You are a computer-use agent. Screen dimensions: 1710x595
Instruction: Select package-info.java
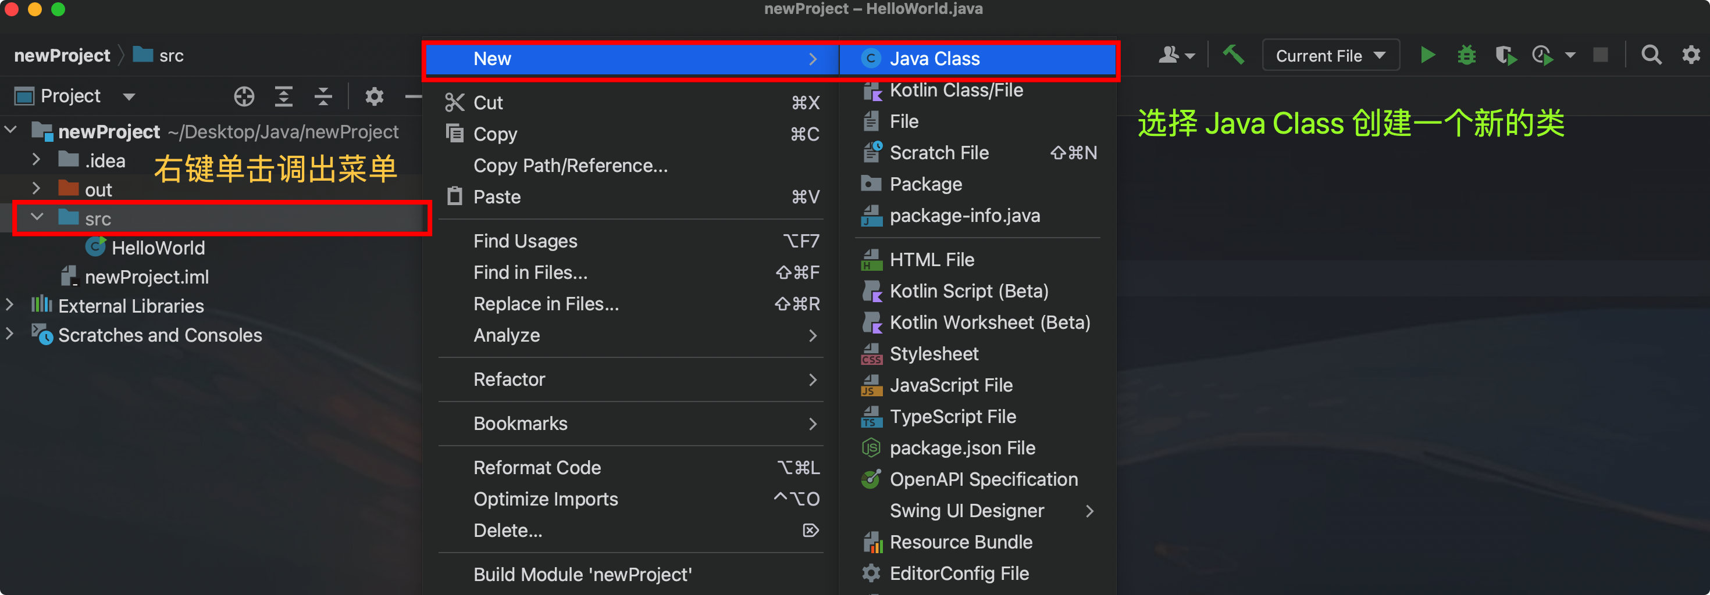(x=978, y=216)
